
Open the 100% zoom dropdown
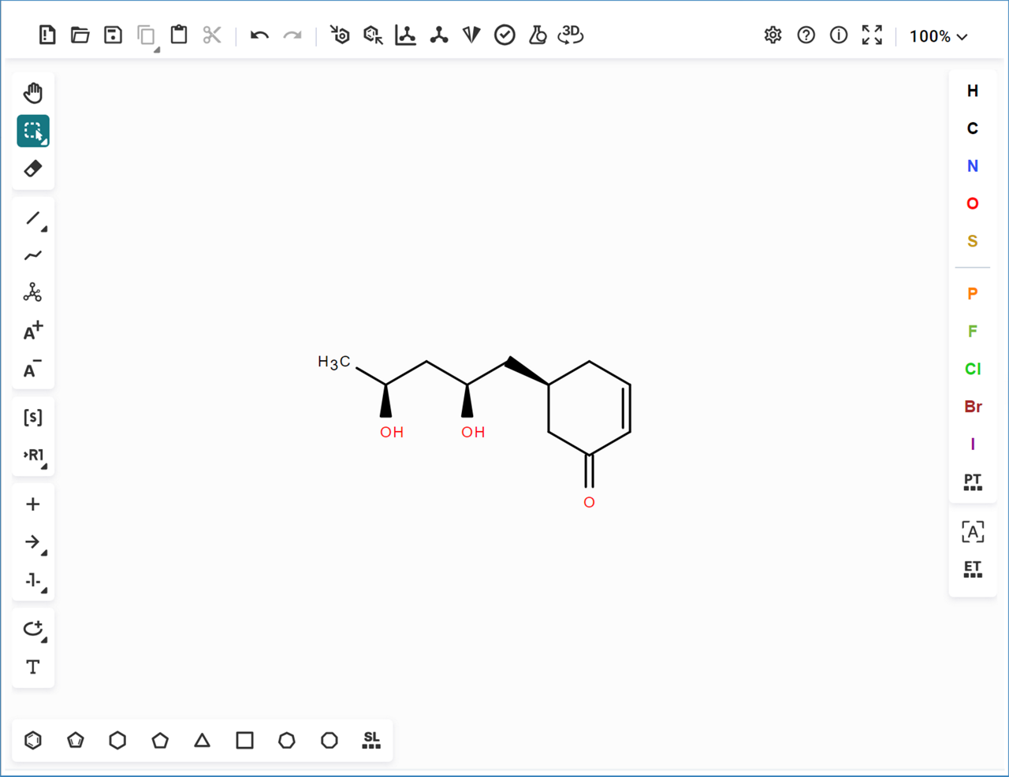(x=938, y=36)
